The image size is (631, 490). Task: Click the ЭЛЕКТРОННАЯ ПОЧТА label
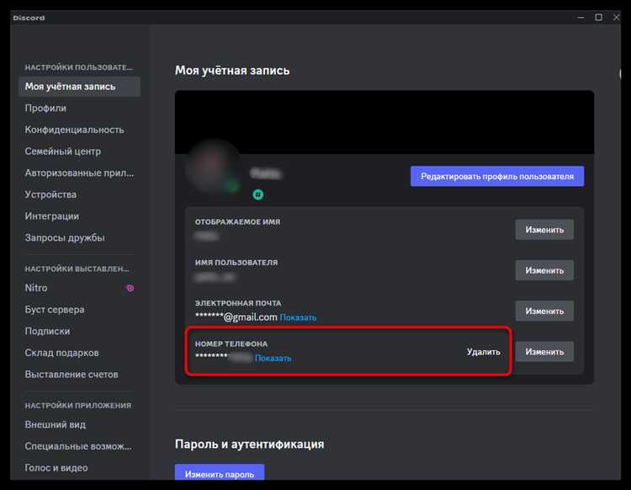tap(238, 303)
